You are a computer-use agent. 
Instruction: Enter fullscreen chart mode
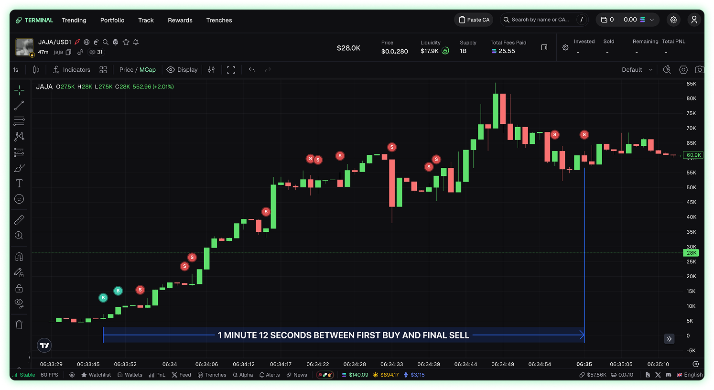[x=231, y=70]
